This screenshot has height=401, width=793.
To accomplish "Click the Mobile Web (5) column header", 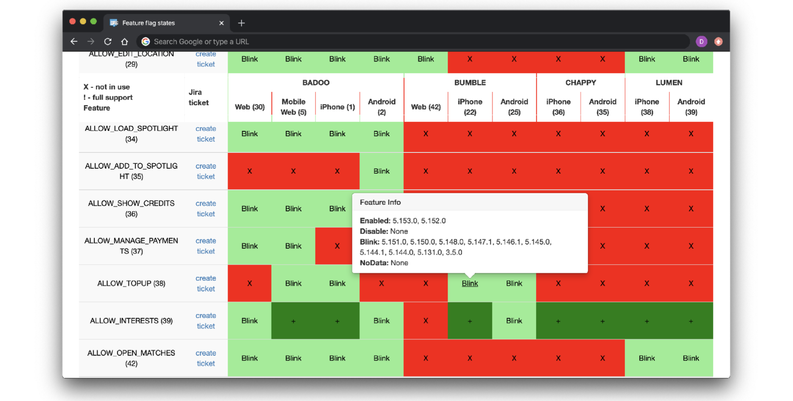I will (x=294, y=107).
